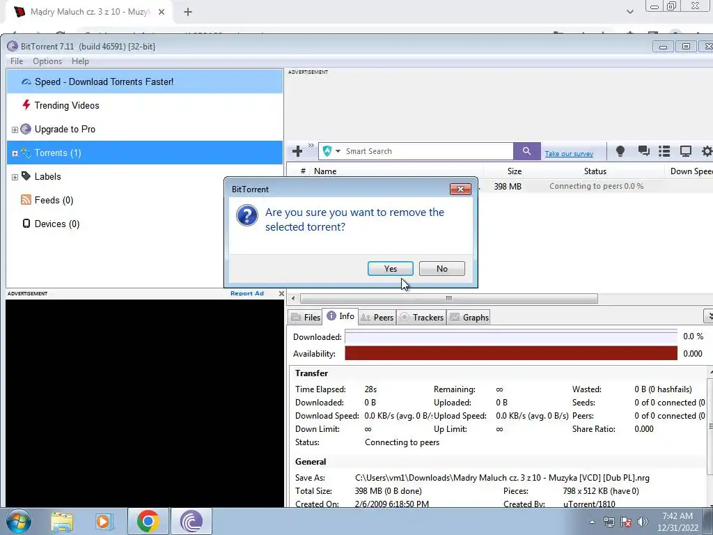Click the chat bubbles toolbar icon
The image size is (713, 535).
643,151
